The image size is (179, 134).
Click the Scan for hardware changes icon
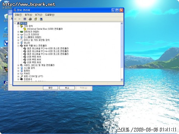pos(41,19)
